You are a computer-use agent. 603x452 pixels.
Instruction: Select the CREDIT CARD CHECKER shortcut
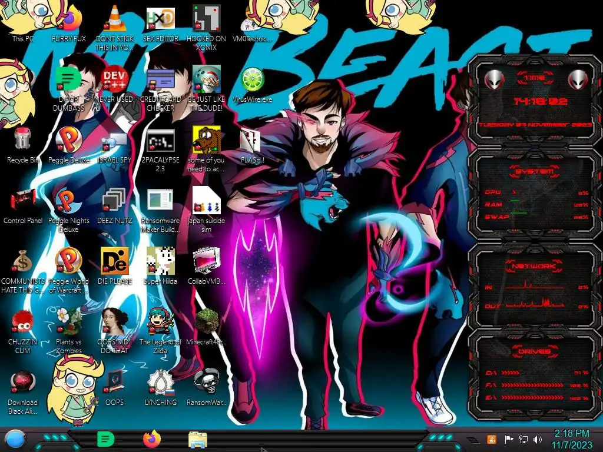pos(160,89)
